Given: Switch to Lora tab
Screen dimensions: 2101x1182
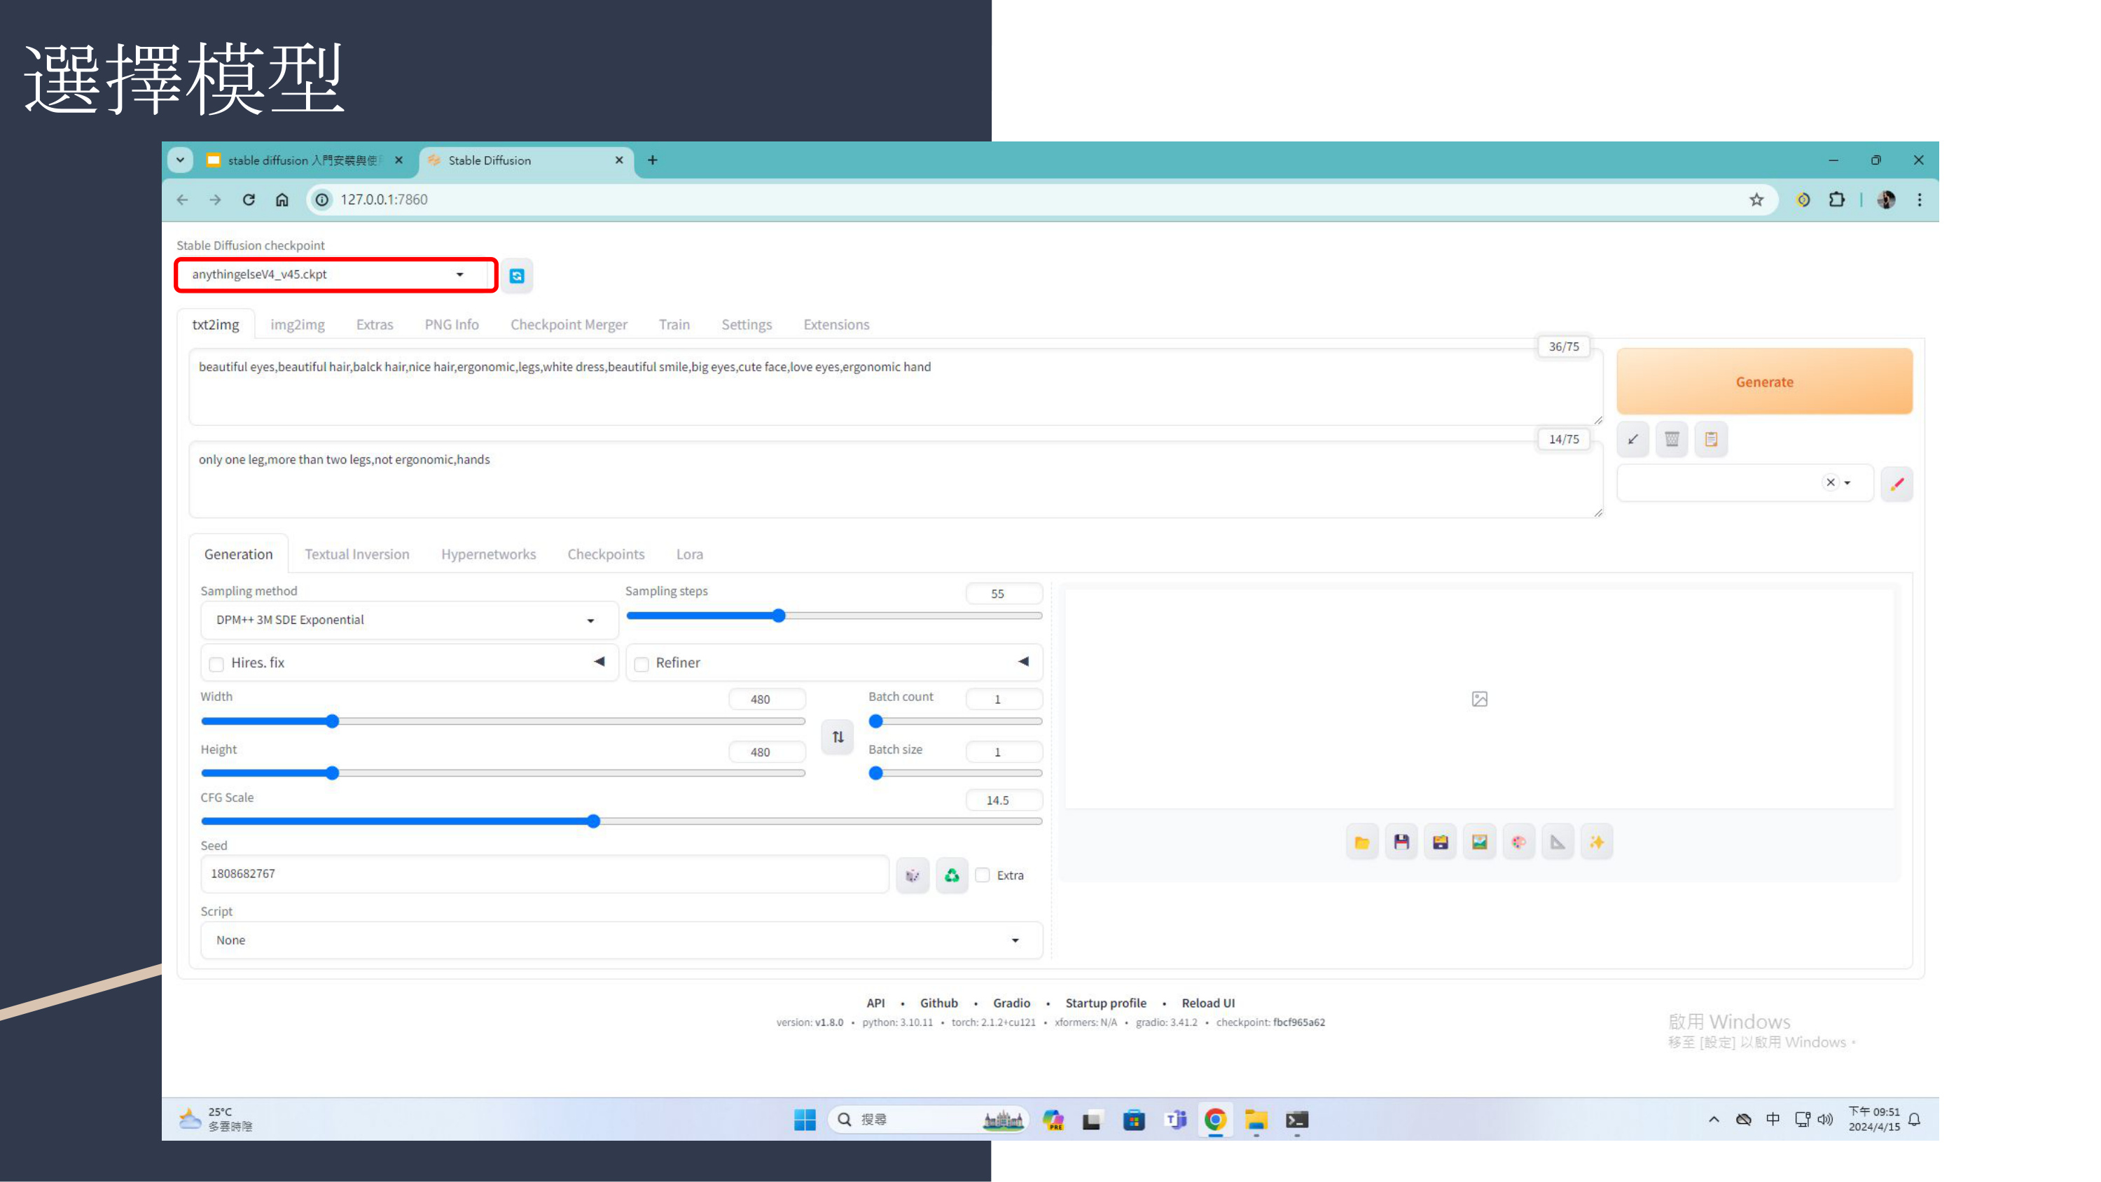Looking at the screenshot, I should click(x=689, y=555).
